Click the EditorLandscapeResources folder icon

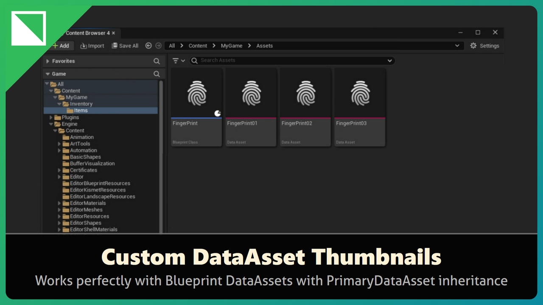pos(66,197)
